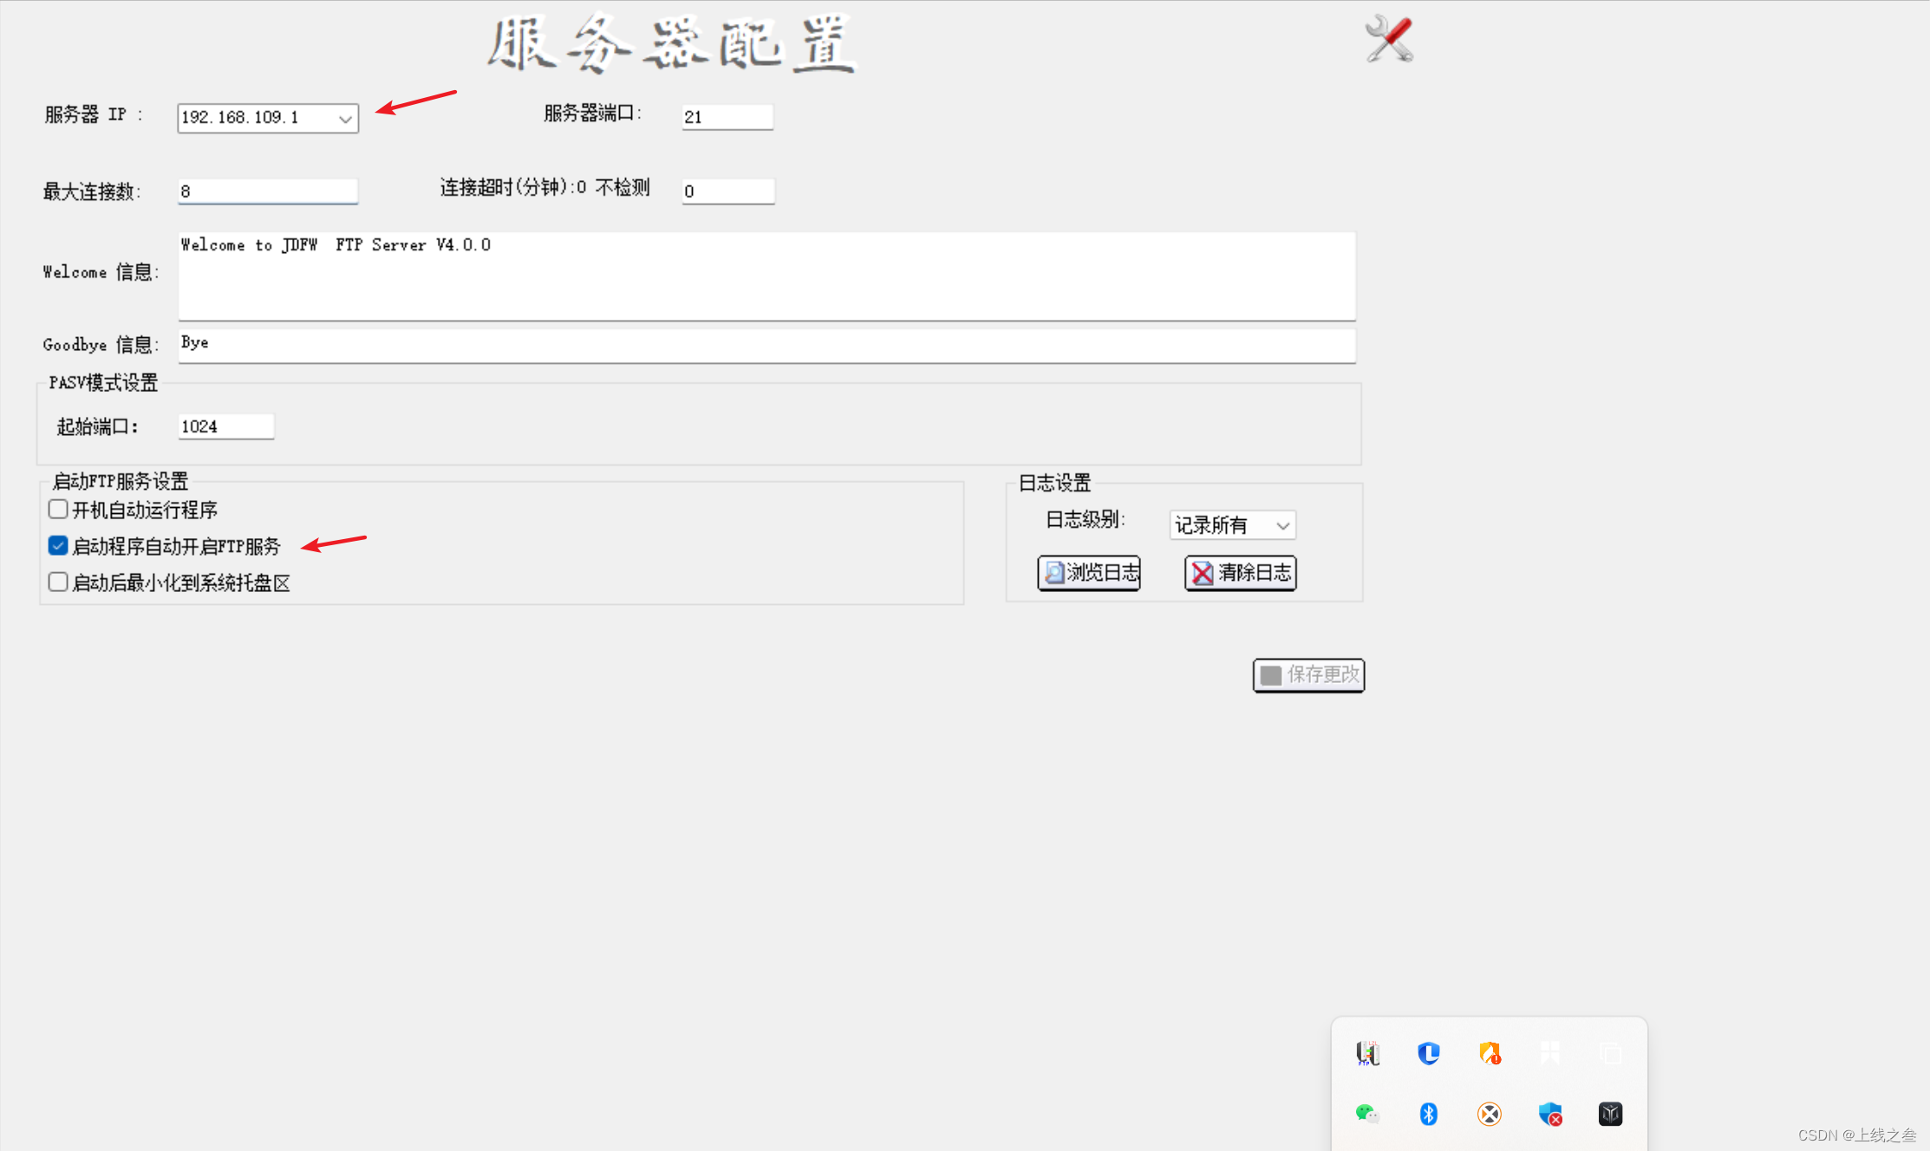Focus the 最大连接数 max connections field

click(267, 191)
